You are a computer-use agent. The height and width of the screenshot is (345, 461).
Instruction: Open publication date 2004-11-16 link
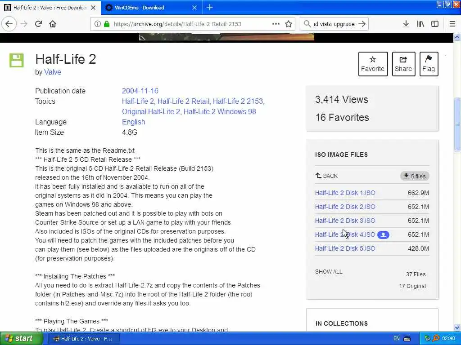(x=140, y=91)
